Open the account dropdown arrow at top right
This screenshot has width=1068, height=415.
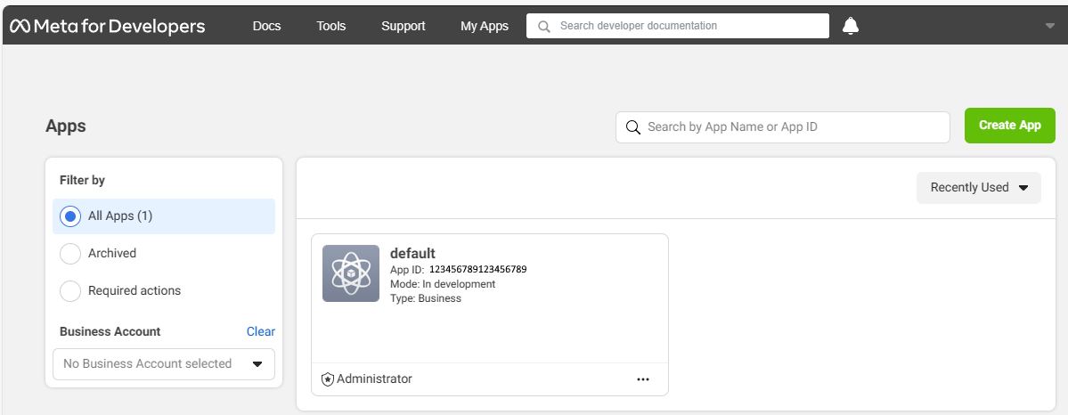(x=1049, y=26)
